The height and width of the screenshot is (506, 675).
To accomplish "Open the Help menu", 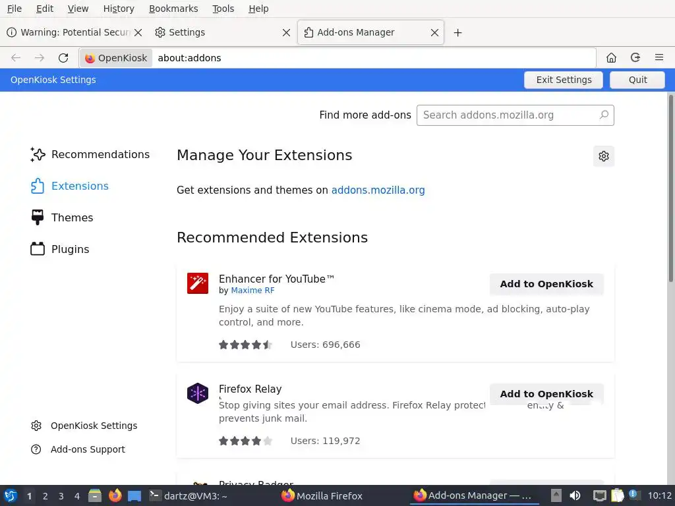I will pos(258,9).
